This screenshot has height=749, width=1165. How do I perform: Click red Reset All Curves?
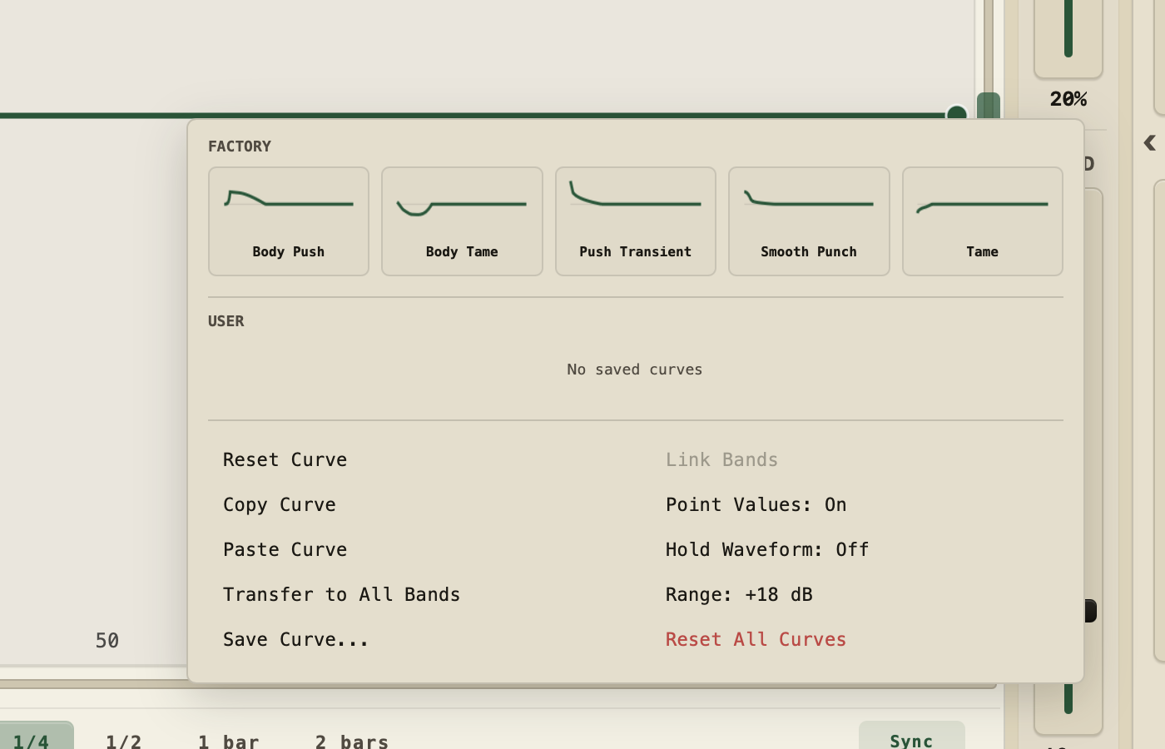click(756, 639)
